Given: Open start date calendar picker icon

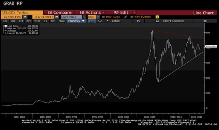Looking at the screenshot, I should [x=25, y=17].
